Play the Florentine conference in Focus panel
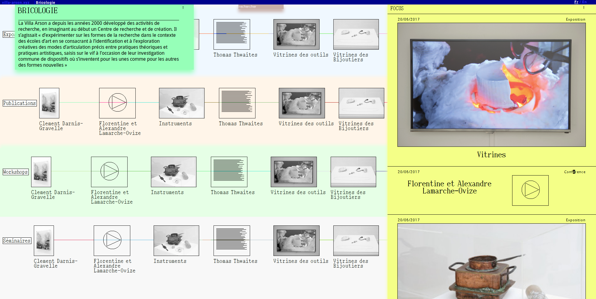596x299 pixels. pos(530,190)
